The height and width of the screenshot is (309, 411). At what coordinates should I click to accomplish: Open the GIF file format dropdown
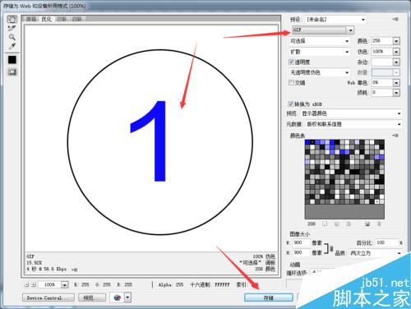pos(323,30)
